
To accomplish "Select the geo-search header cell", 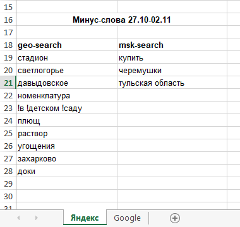I will click(67, 45).
